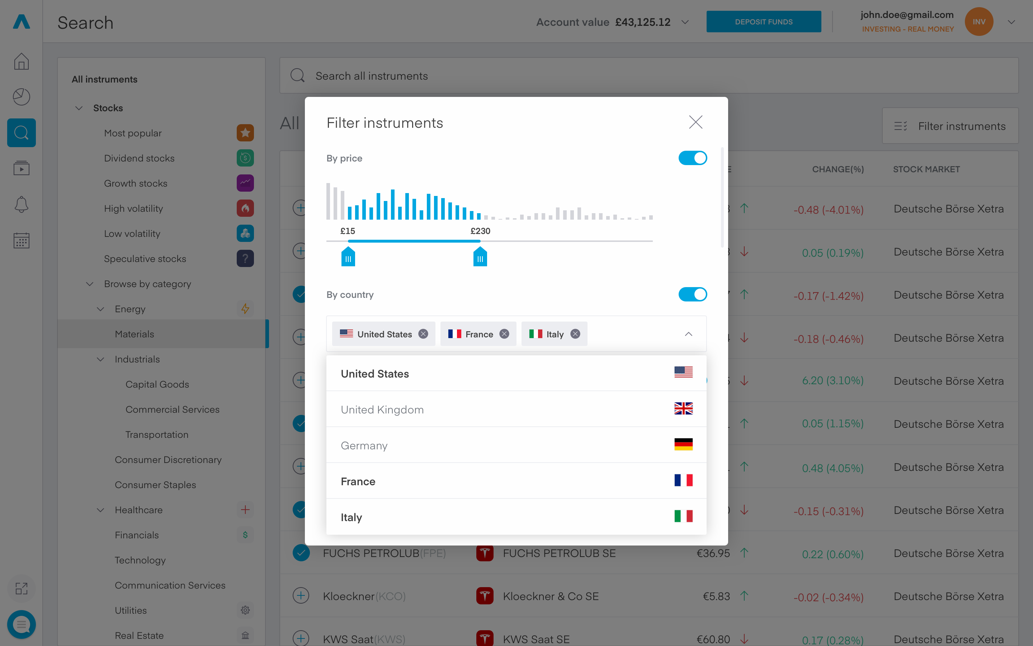Screen dimensions: 1033x646
Task: Click the Most popular star icon
Action: point(245,133)
